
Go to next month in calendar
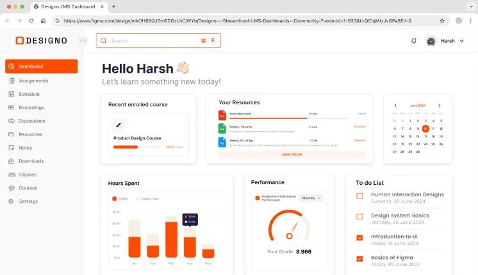[x=440, y=106]
